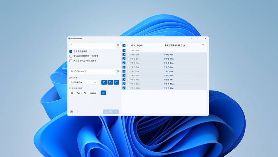This screenshot has height=157, width=278.
Task: Click the search field containing .*
Action: (x=92, y=45)
